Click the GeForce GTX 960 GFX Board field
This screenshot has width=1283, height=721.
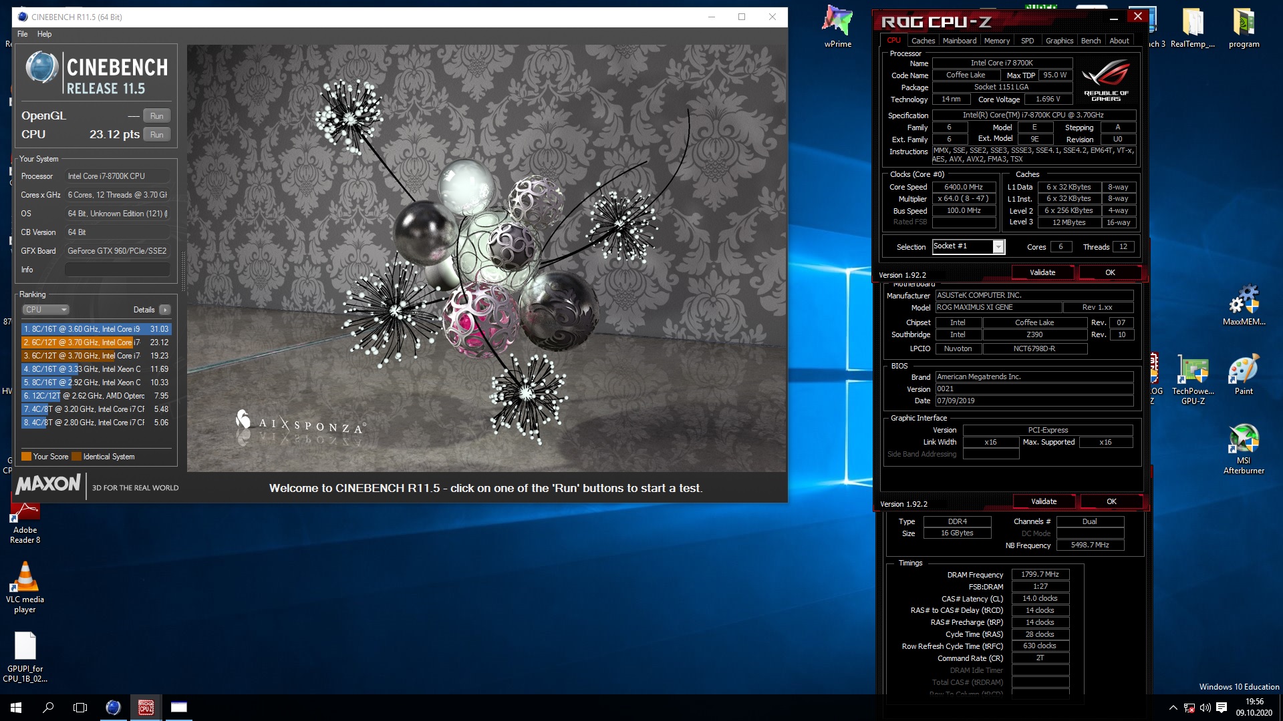[117, 251]
